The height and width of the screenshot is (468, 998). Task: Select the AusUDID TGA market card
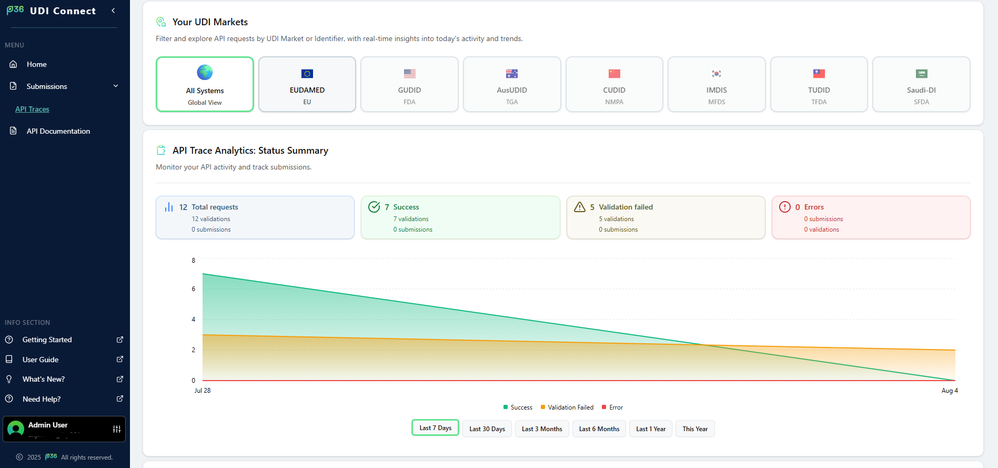pos(512,84)
